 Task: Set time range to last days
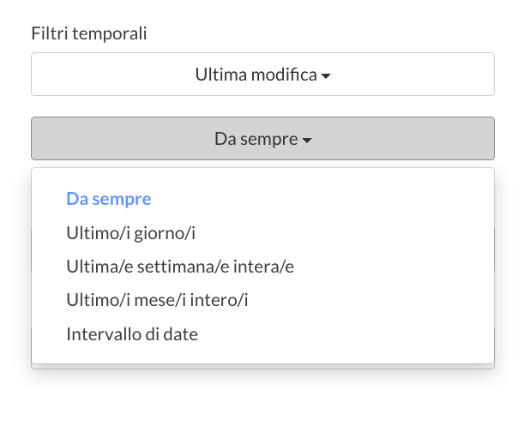pos(136,232)
